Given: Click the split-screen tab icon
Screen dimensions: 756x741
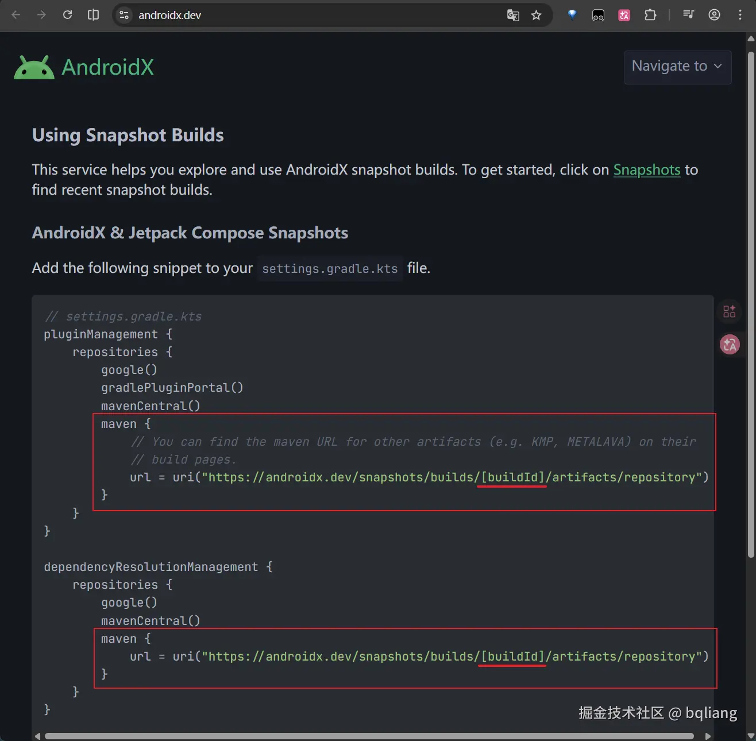Looking at the screenshot, I should tap(93, 16).
